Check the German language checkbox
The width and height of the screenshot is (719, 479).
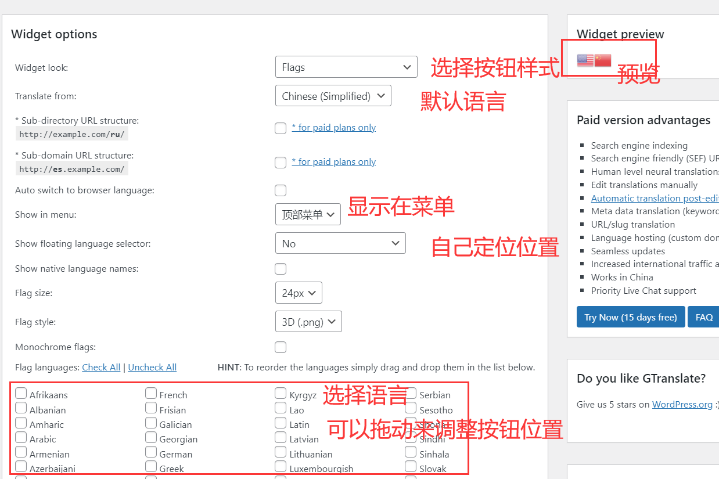(x=151, y=452)
